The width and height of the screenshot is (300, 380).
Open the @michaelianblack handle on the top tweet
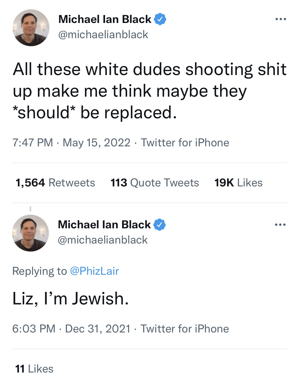coord(103,35)
